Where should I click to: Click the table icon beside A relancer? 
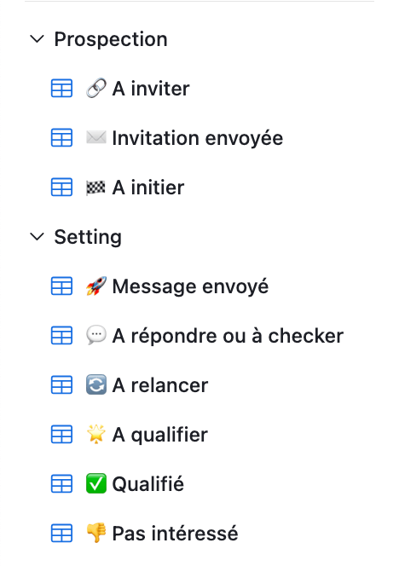(x=61, y=384)
